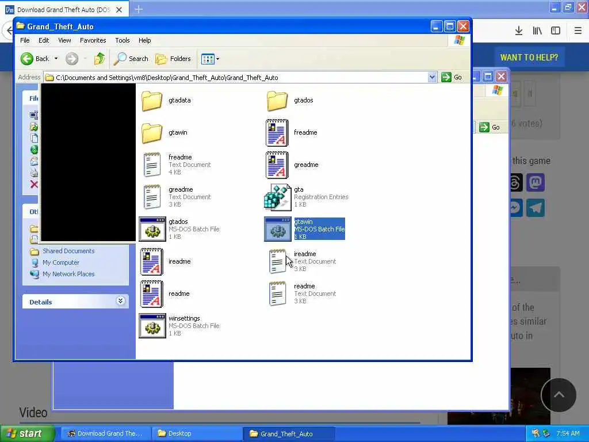Select the greadme WordPad document icon

[x=277, y=165]
